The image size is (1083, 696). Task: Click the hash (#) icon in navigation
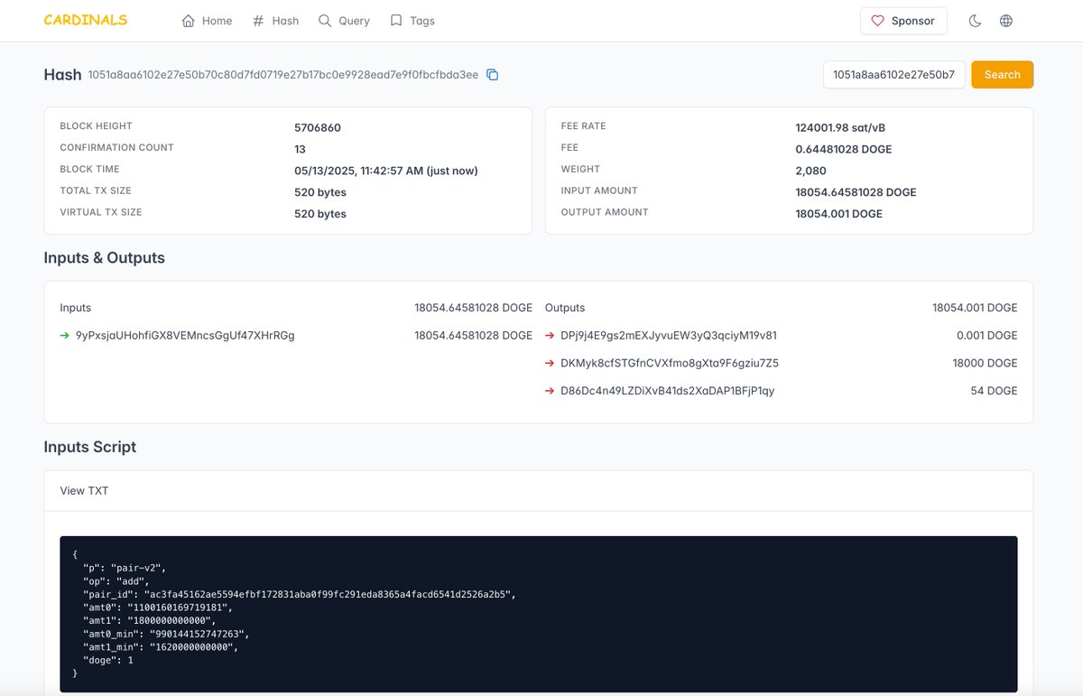(x=257, y=20)
